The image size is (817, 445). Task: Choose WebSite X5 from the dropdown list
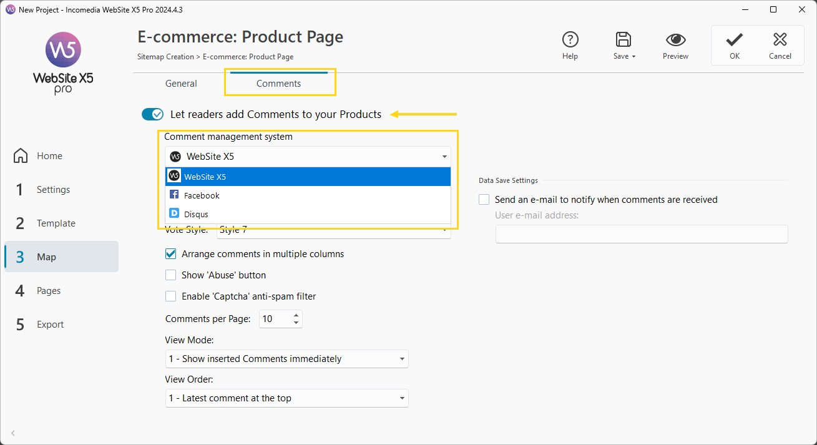pyautogui.click(x=308, y=177)
